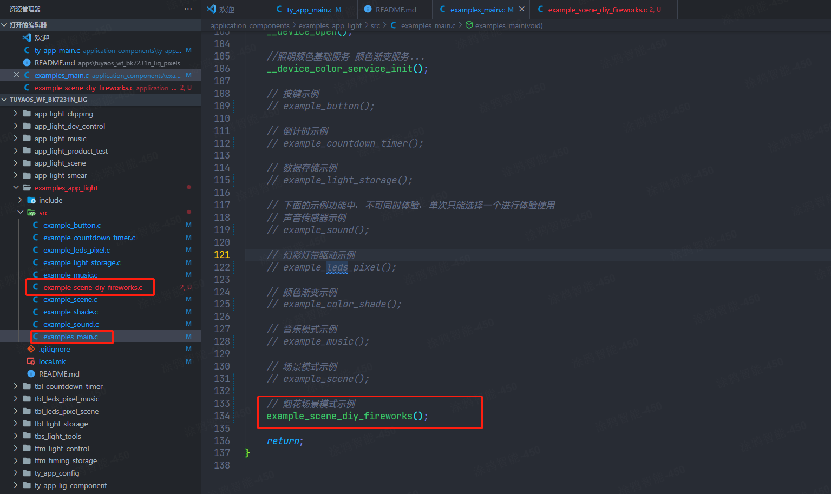Image resolution: width=831 pixels, height=494 pixels.
Task: Expand the app_light_clipping folder
Action: pos(16,114)
